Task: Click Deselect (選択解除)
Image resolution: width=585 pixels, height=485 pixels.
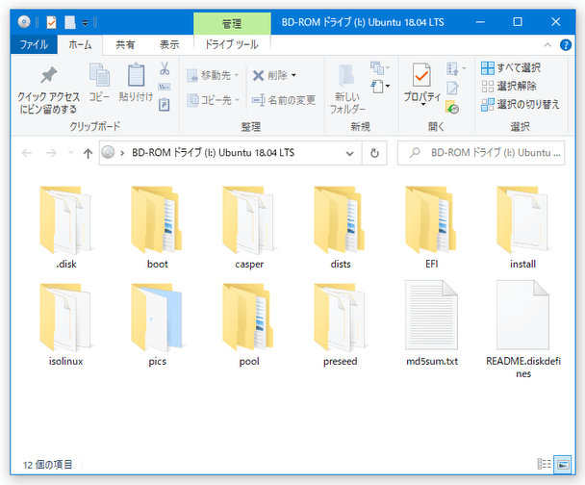Action: pos(509,87)
